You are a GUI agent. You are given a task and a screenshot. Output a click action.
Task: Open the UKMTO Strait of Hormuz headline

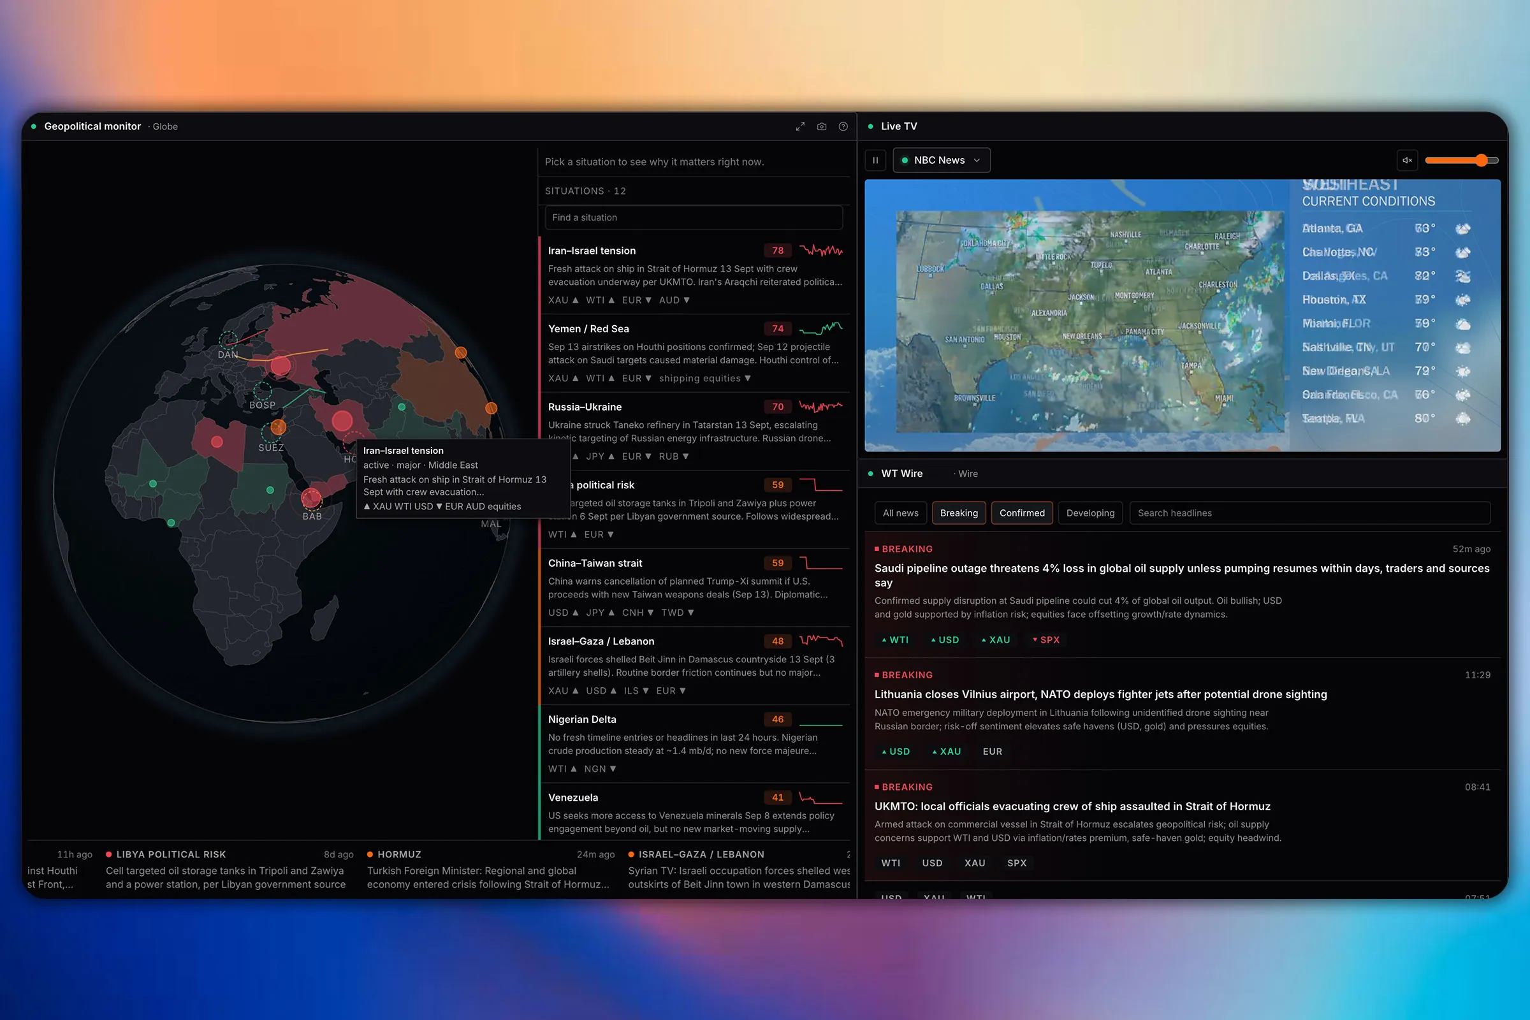[x=1072, y=806]
